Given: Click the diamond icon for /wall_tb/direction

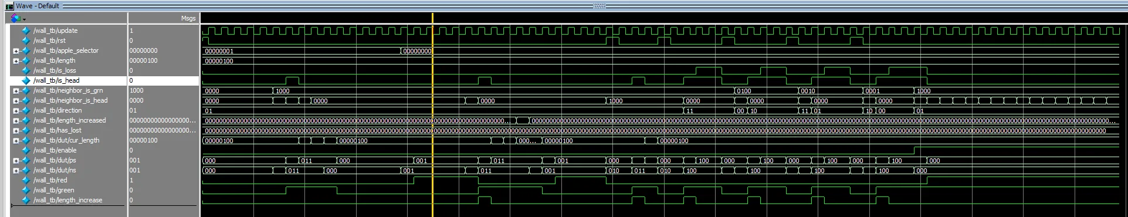Looking at the screenshot, I should [26, 110].
